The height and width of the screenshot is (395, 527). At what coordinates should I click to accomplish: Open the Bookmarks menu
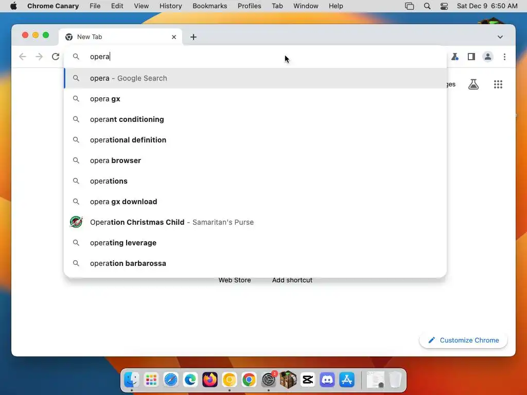[210, 6]
